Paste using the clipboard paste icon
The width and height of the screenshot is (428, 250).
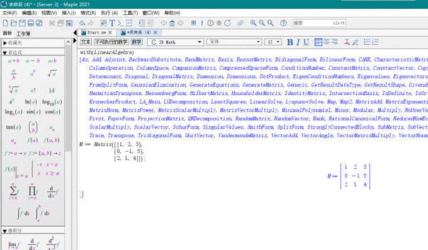pyautogui.click(x=69, y=23)
